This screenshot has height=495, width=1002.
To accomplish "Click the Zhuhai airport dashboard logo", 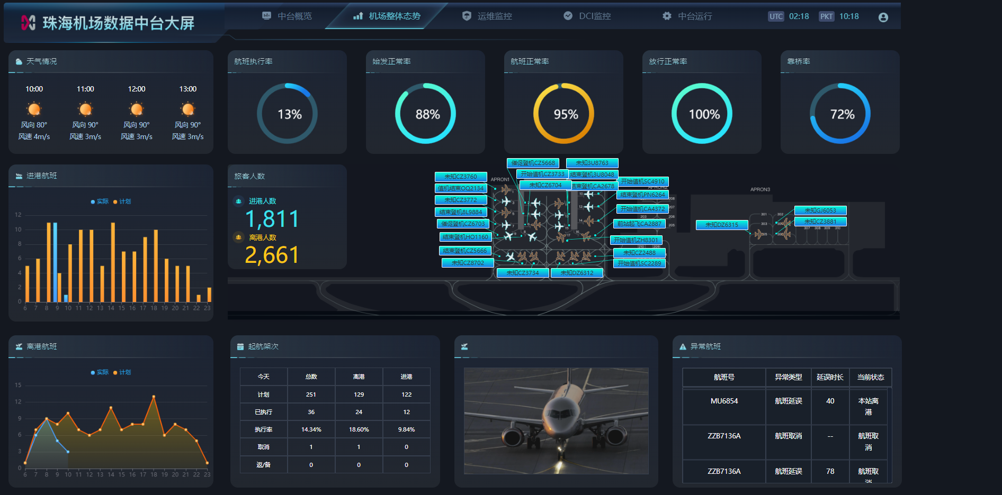I will 28,23.
